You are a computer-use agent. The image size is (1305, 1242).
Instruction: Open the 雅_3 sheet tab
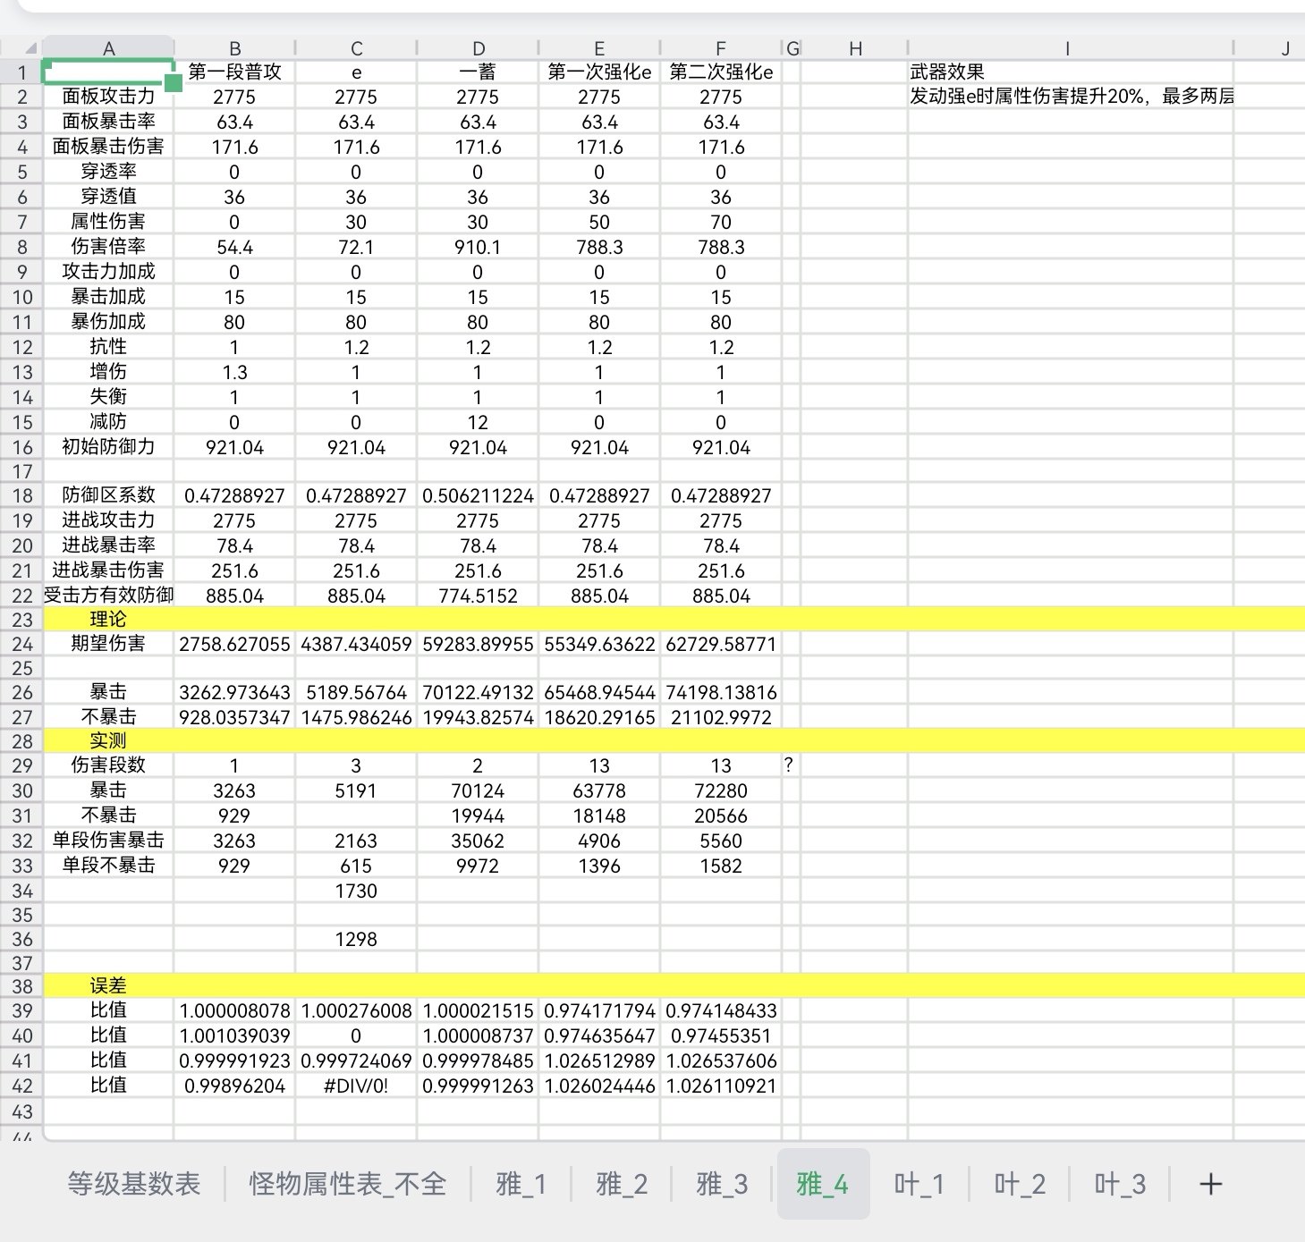[x=722, y=1185]
